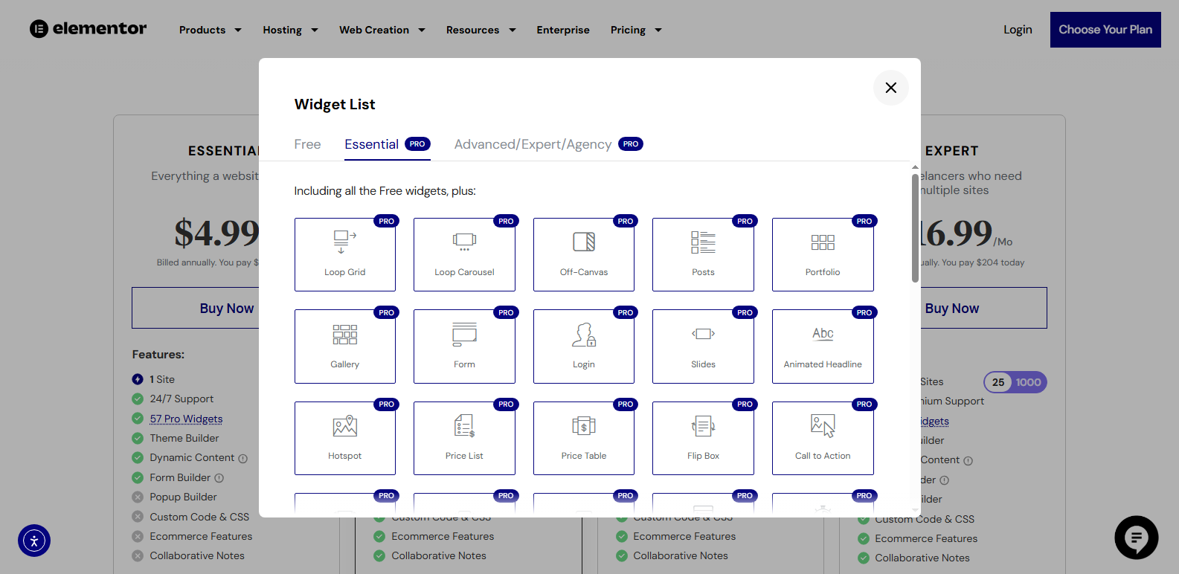Viewport: 1179px width, 574px height.
Task: Close the Widget List dialog
Action: coord(890,88)
